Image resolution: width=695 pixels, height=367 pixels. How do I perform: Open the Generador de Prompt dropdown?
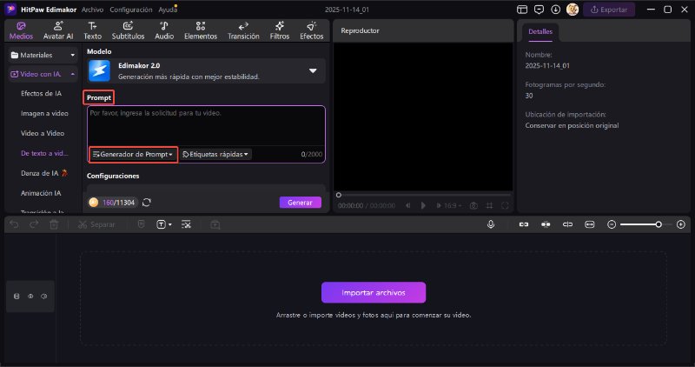click(x=132, y=154)
